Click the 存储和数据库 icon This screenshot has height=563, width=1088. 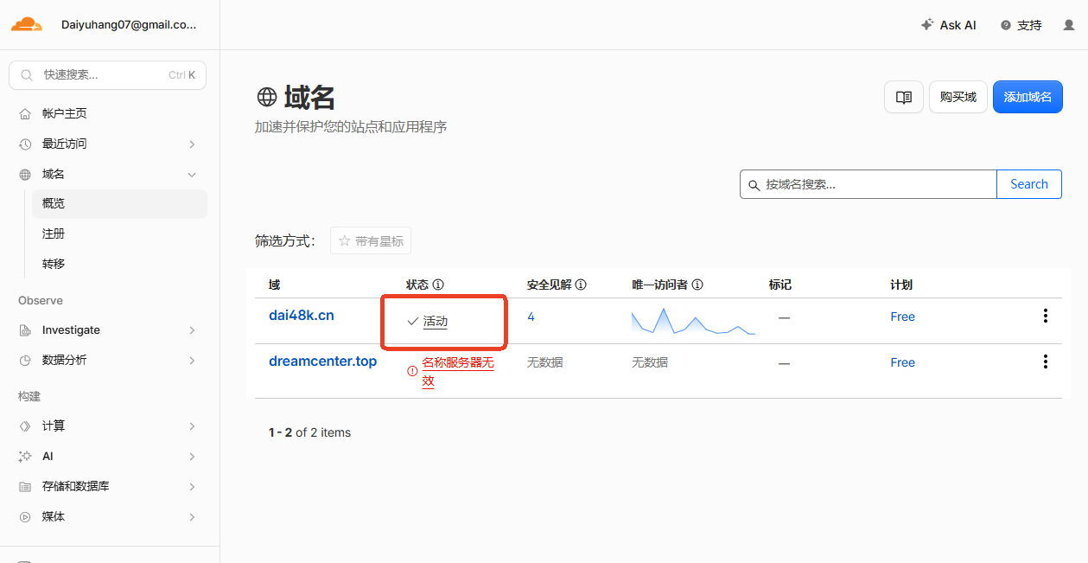(x=25, y=486)
